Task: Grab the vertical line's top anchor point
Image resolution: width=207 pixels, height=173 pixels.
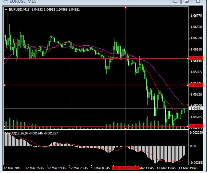Action: tap(126, 7)
